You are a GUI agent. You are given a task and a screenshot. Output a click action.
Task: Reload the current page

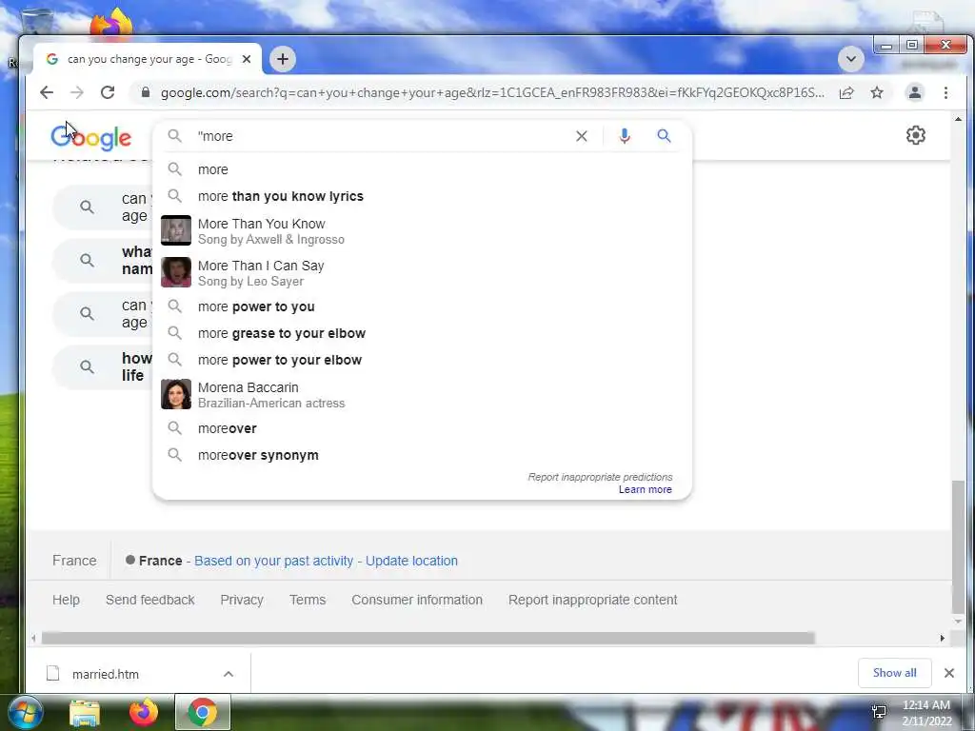pyautogui.click(x=108, y=92)
